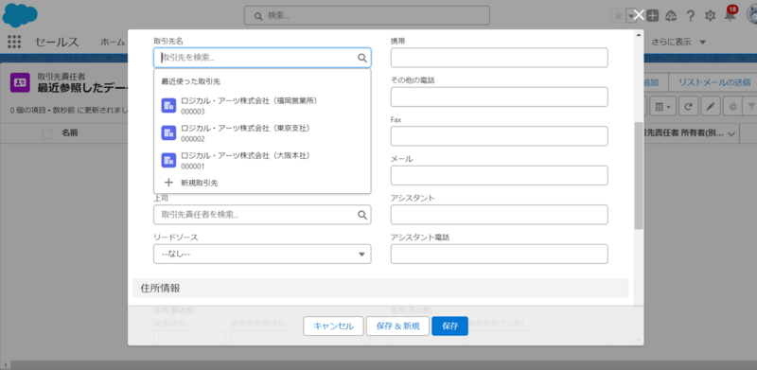Toggle the select-all checkbox beside 名前
The width and height of the screenshot is (757, 370).
click(46, 133)
